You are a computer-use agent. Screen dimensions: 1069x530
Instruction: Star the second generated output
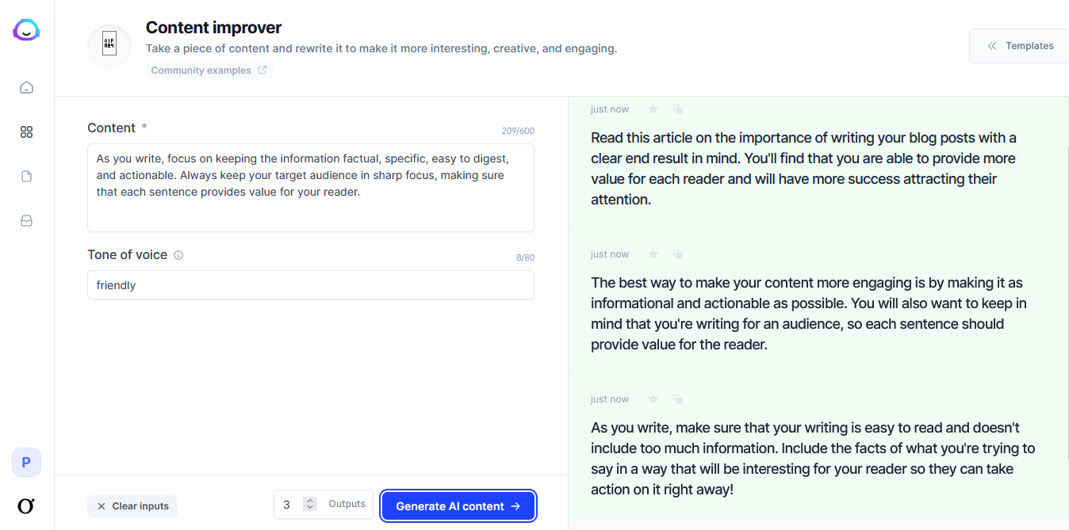[653, 254]
